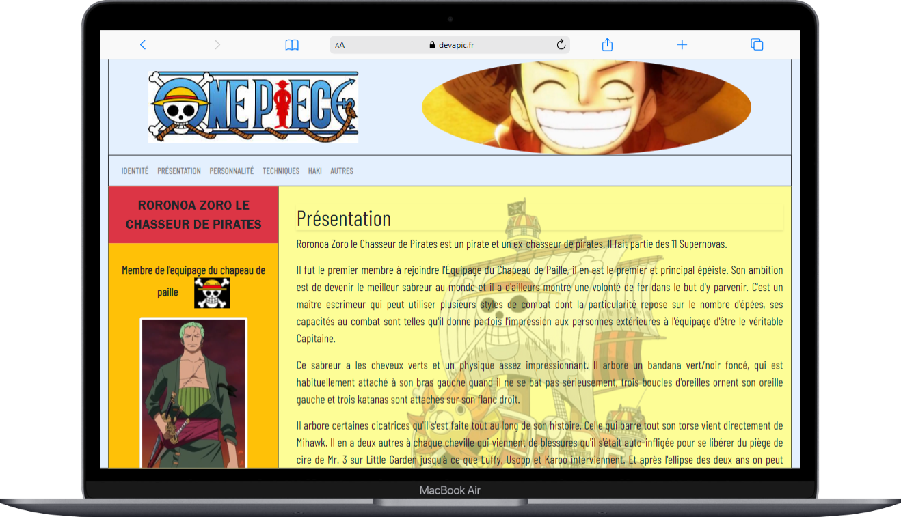Show the tab overview icon
Image resolution: width=901 pixels, height=517 pixels.
coord(757,45)
